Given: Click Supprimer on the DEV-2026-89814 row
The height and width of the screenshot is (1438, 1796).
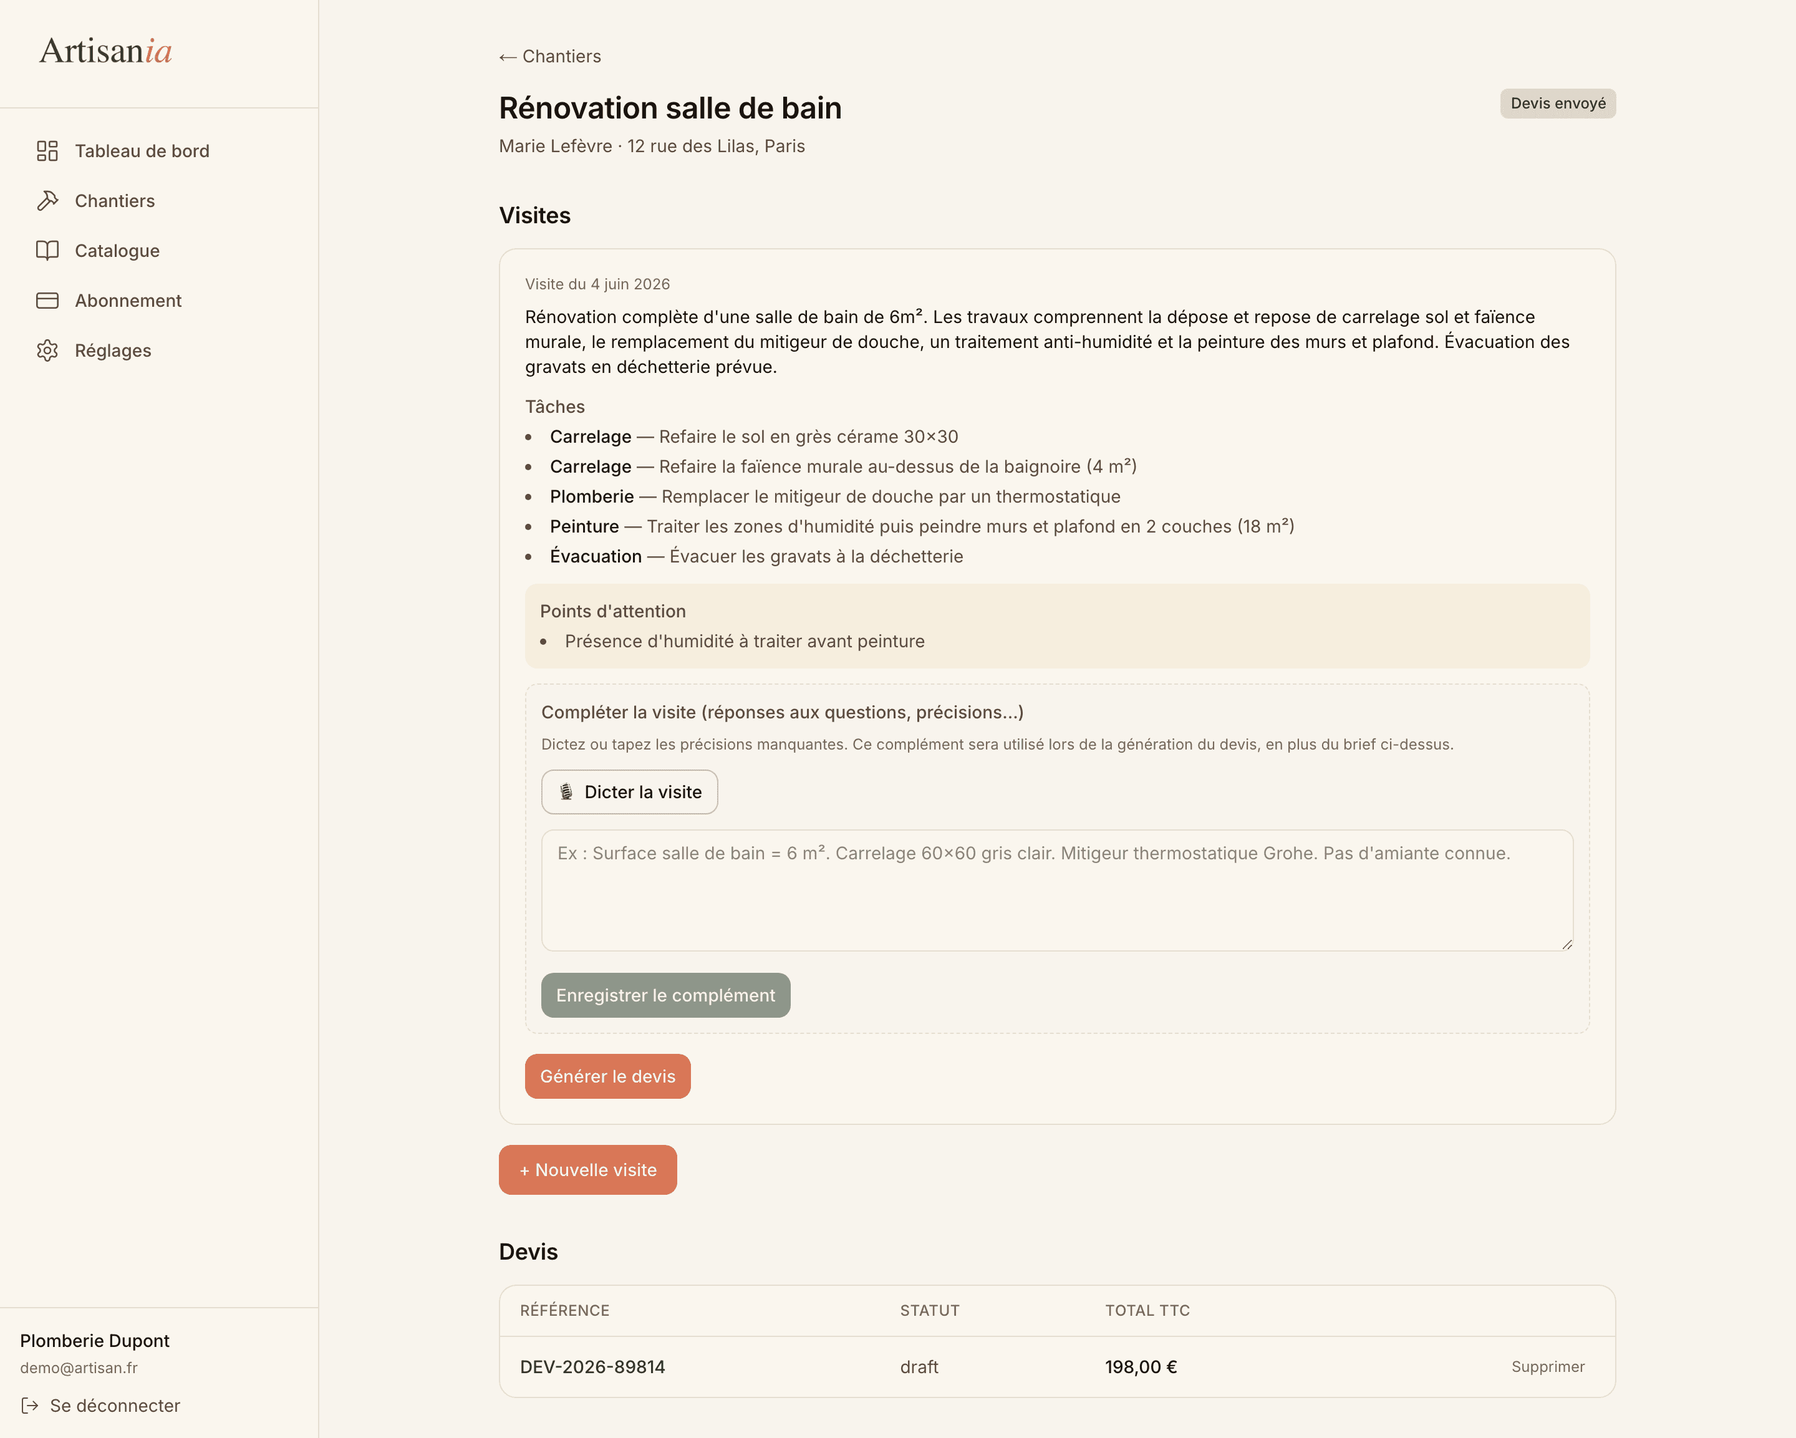Looking at the screenshot, I should 1548,1367.
